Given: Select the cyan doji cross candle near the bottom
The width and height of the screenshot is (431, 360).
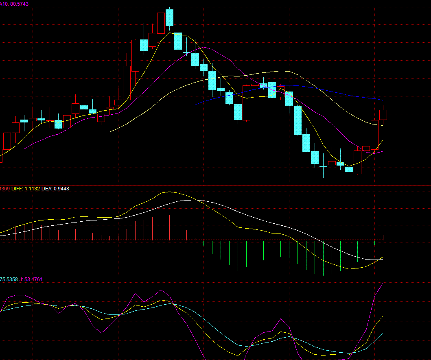Looking at the screenshot, I should 324,166.
